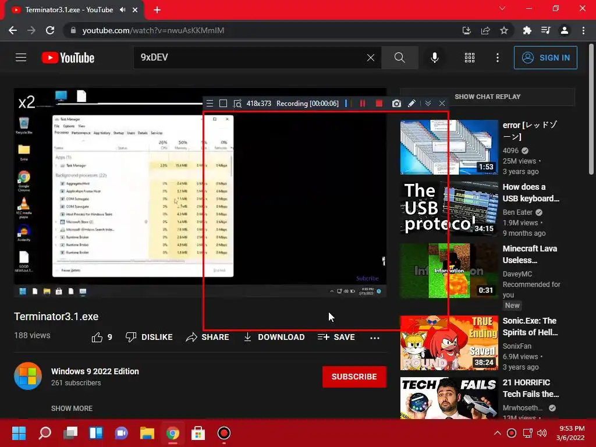This screenshot has height=447, width=596.
Task: Open Windows 9 2022 Edition channel name
Action: coord(95,371)
